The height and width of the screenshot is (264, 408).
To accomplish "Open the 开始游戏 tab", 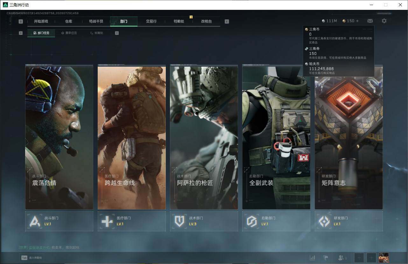I will tap(41, 21).
